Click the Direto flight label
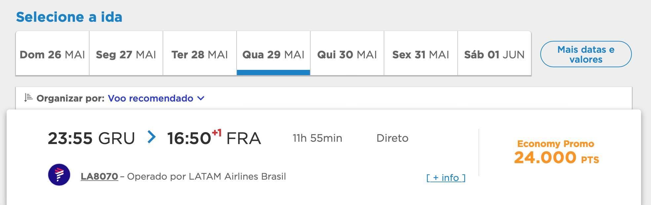This screenshot has height=205, width=651. point(392,138)
